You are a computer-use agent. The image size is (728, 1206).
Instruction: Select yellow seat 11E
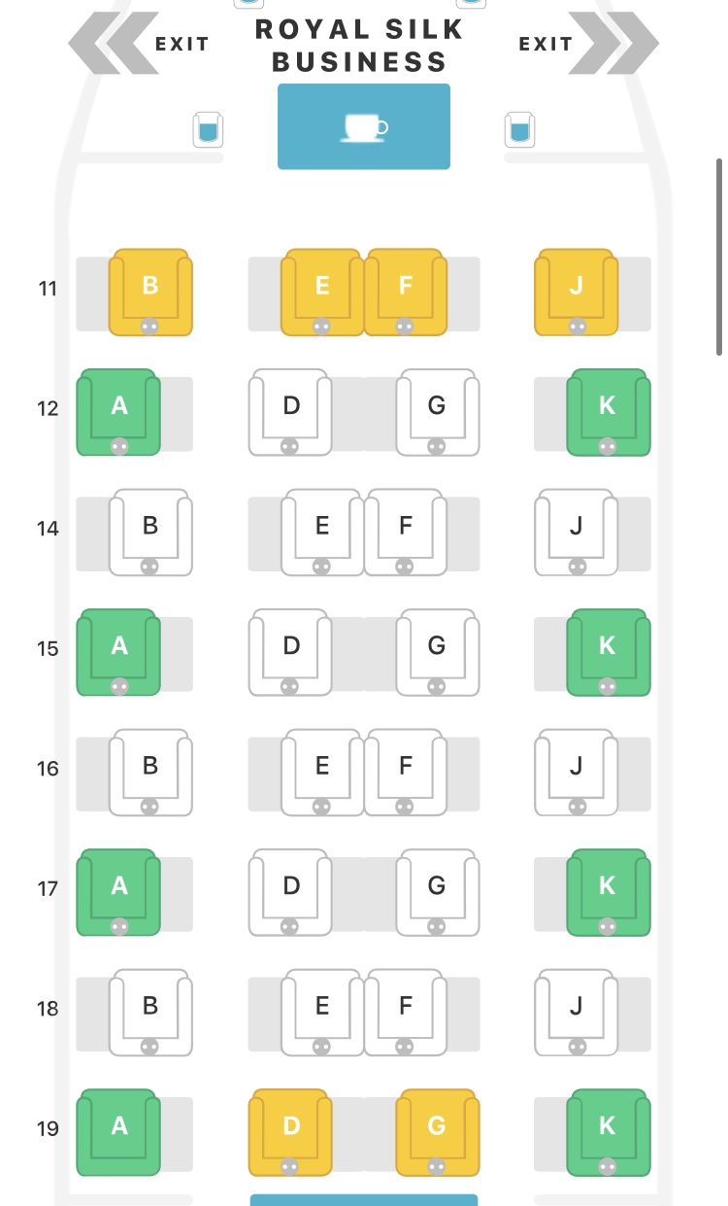click(322, 291)
